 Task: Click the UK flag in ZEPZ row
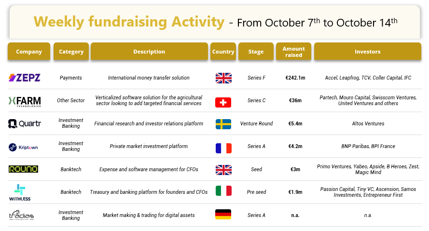point(223,78)
